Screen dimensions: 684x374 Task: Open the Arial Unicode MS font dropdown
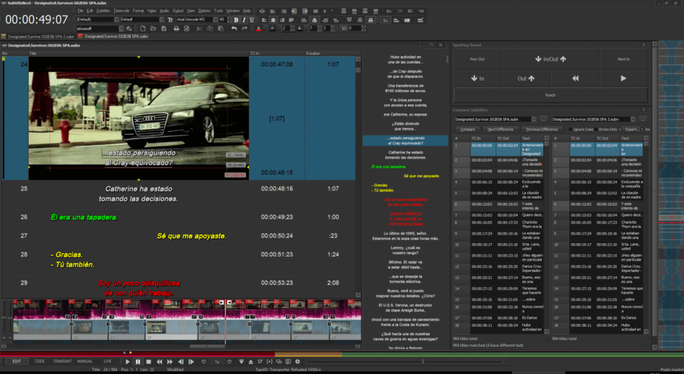[214, 19]
